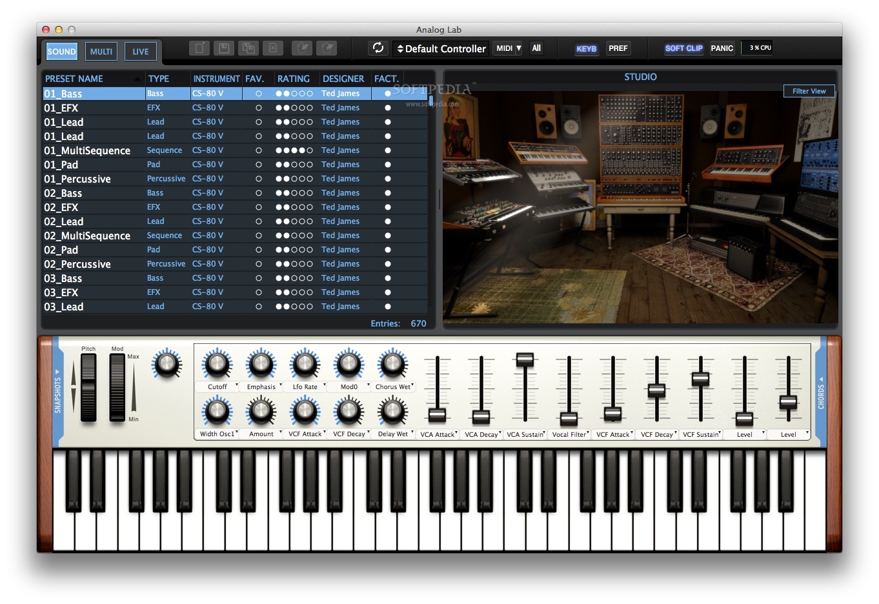Click the Mod wheel

coord(117,387)
